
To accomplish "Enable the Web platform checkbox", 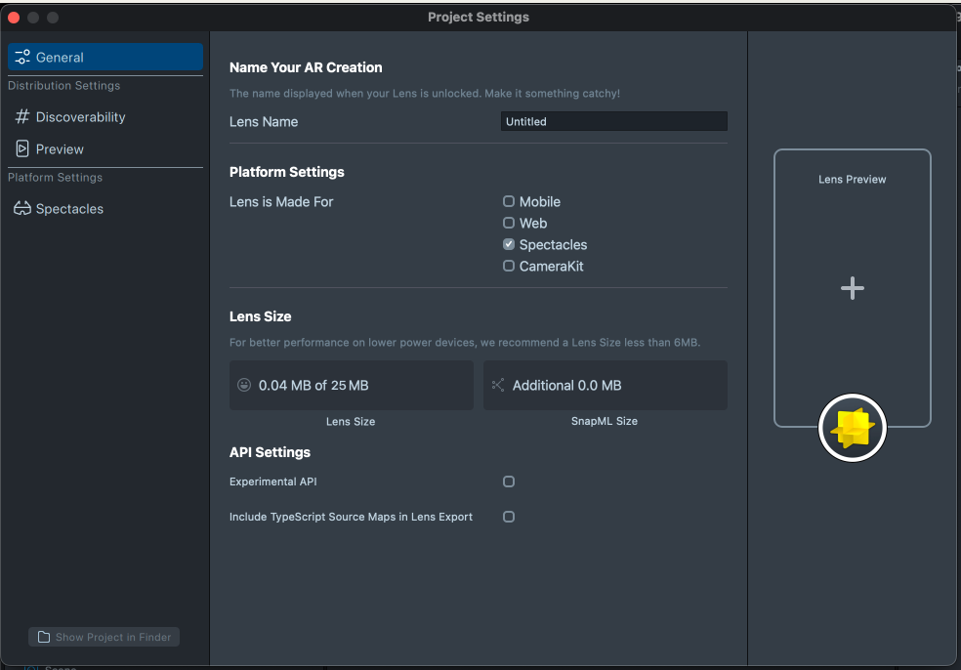I will [509, 223].
